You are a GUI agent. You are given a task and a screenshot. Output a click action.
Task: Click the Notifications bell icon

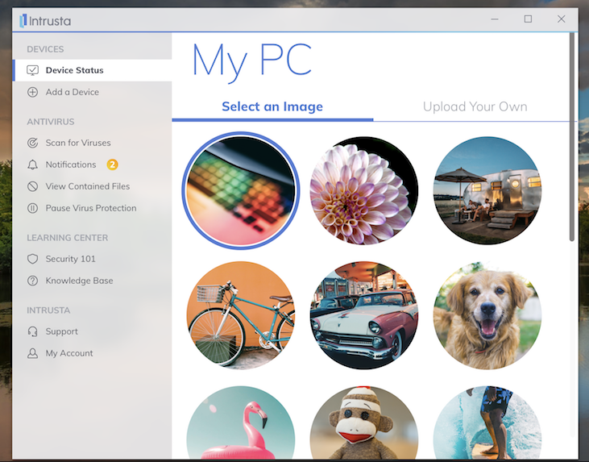33,164
